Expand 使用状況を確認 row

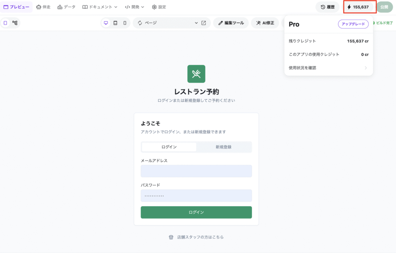[x=329, y=68]
